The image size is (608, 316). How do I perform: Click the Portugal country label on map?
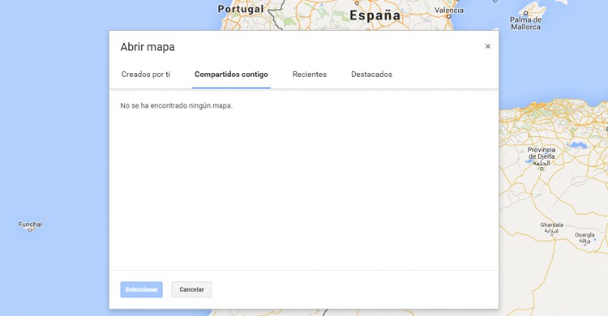(x=241, y=9)
